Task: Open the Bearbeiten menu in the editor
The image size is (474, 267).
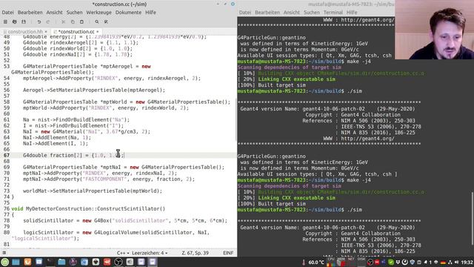Action: 30,13
